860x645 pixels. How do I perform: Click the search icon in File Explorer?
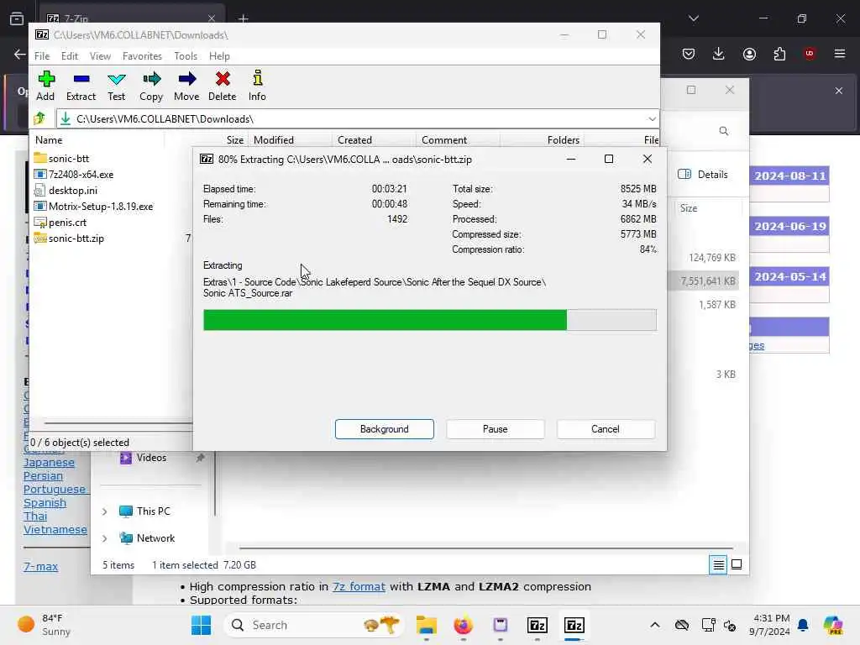[723, 131]
